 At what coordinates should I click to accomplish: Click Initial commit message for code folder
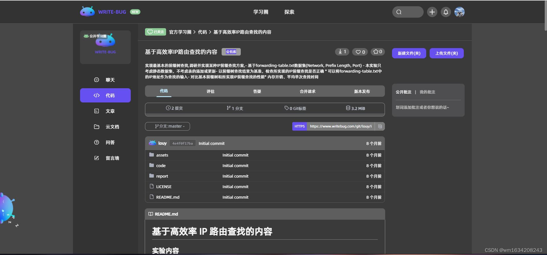(235, 166)
